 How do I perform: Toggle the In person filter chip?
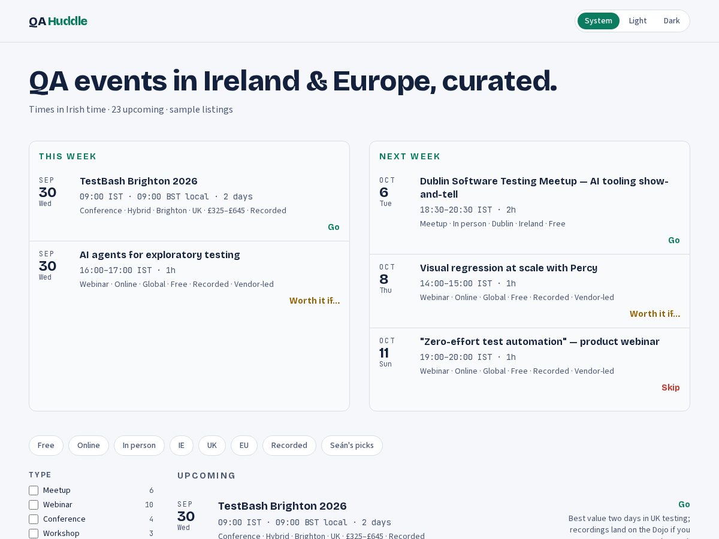pos(139,446)
